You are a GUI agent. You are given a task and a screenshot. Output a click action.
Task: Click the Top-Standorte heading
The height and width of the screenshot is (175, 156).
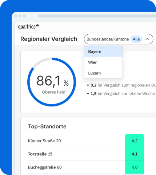coord(47,127)
